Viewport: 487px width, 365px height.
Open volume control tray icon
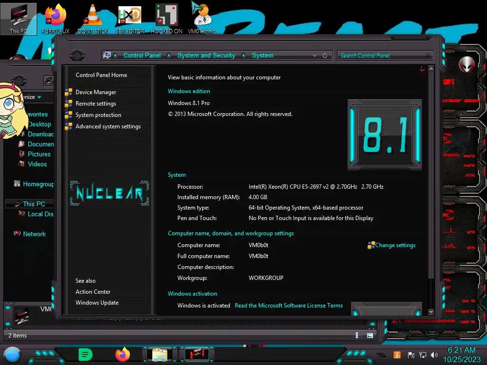(x=434, y=355)
